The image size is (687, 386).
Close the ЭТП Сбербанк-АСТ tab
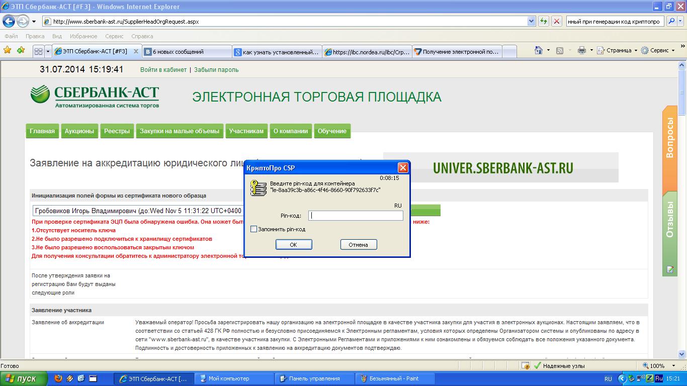136,51
